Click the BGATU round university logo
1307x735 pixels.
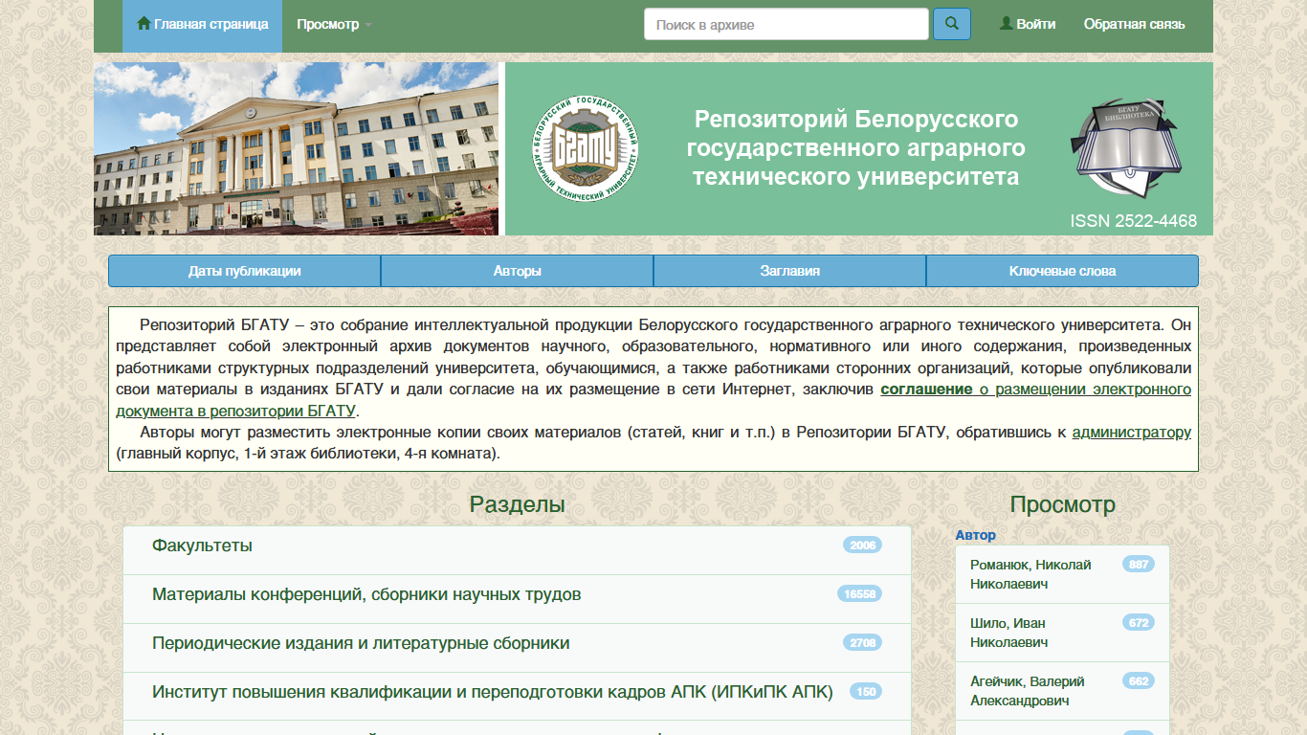586,149
